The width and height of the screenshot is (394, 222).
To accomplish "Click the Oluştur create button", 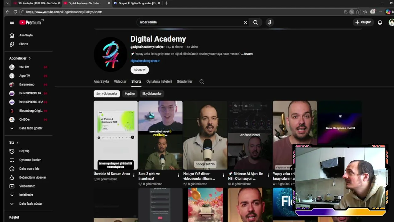I will point(363,22).
